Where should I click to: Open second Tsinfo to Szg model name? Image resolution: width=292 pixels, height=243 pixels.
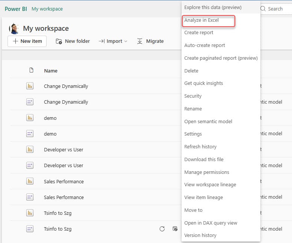coord(57,229)
